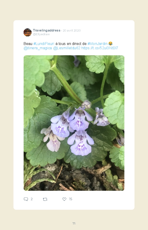Open the 20 avril 2020 timestamp
The image size is (148, 230).
(72, 31)
